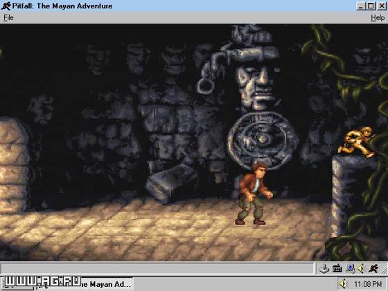
Task: Click the running Pitfall Harry status icon
Action: (373, 269)
